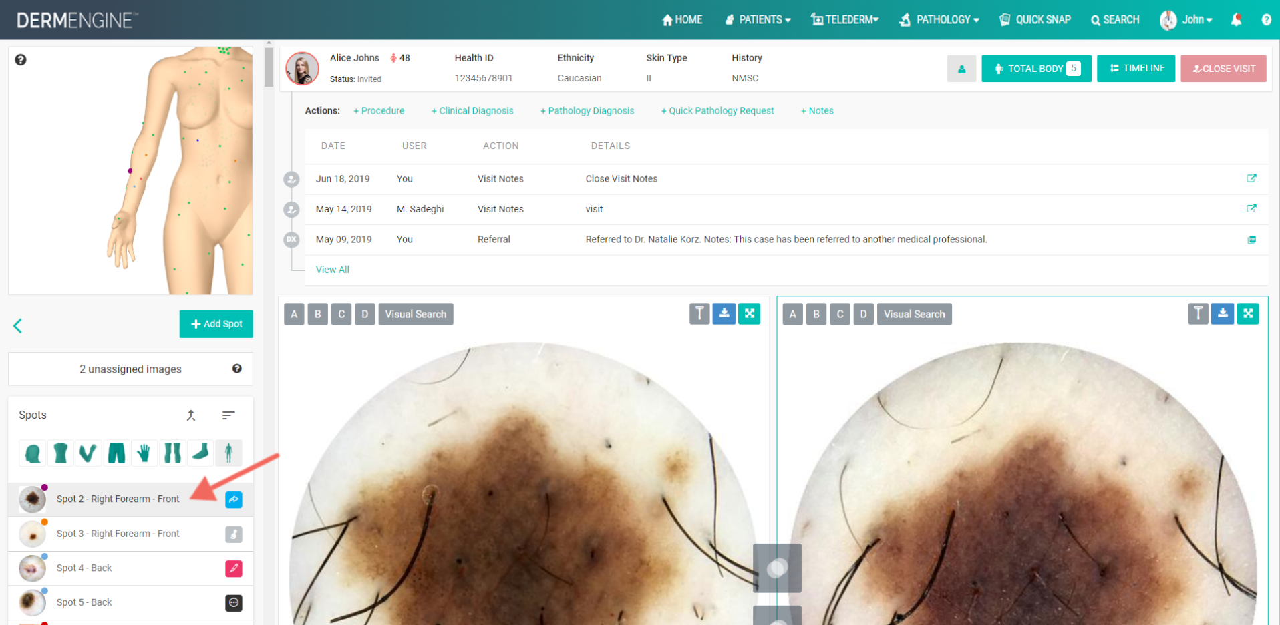Viewport: 1280px width, 625px height.
Task: Run Visual Search in left viewer
Action: 416,315
